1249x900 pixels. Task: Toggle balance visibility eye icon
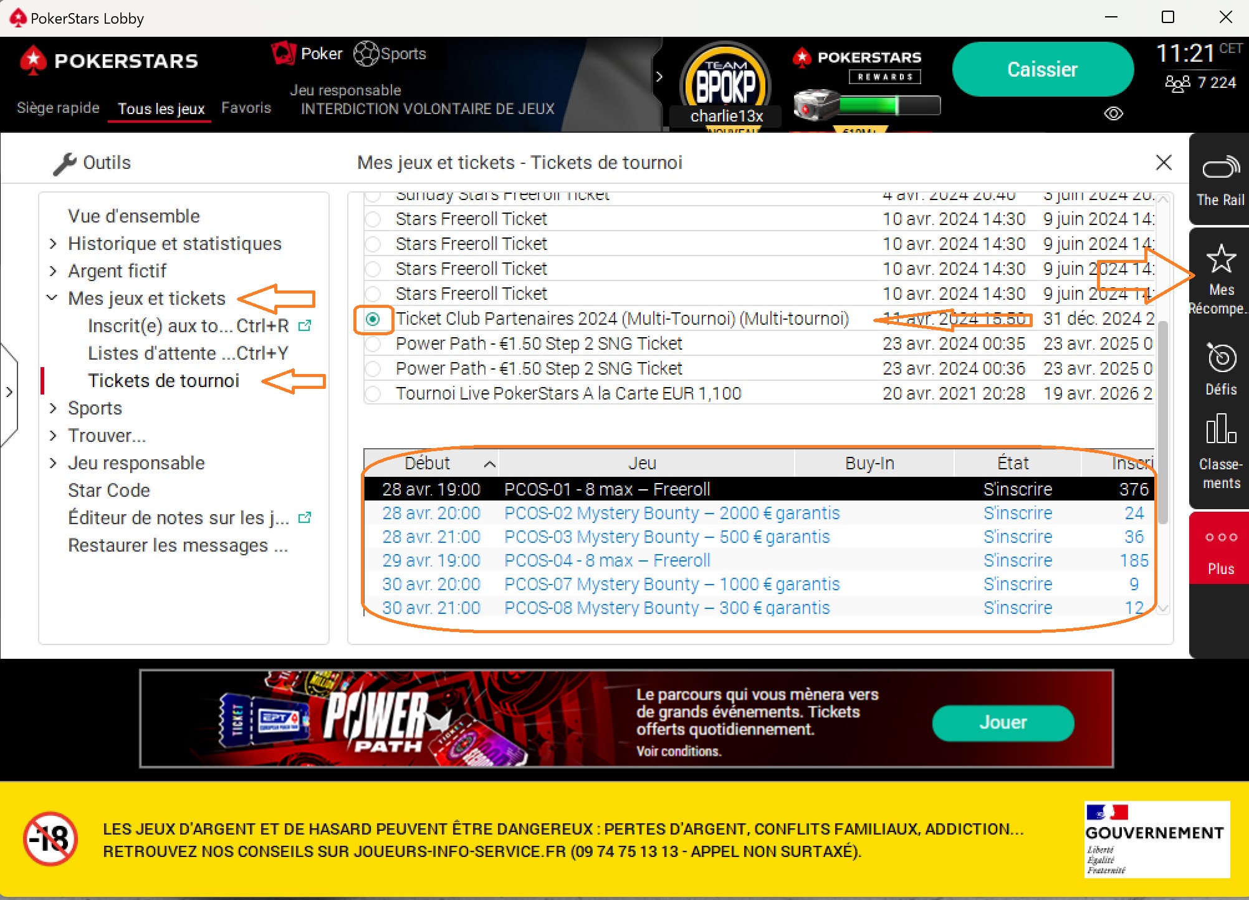(x=1113, y=113)
